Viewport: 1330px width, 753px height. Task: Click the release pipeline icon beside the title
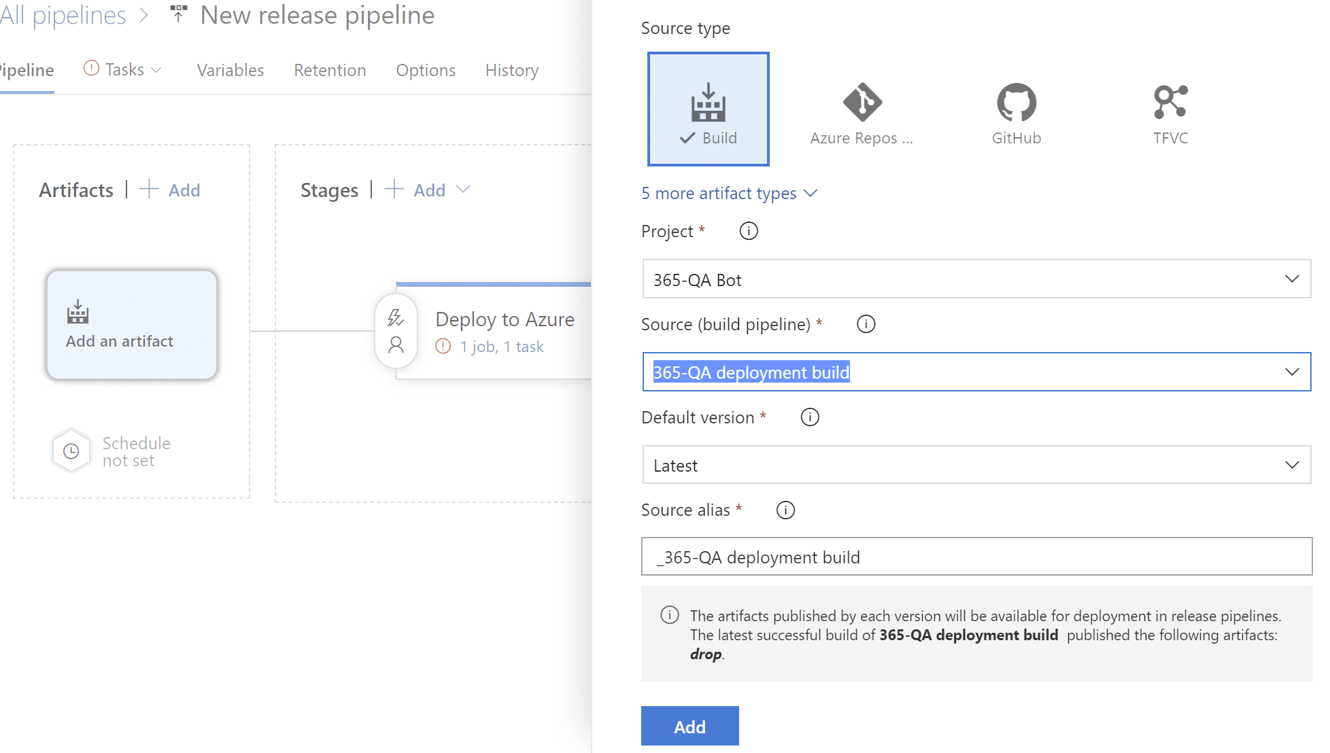[x=178, y=14]
